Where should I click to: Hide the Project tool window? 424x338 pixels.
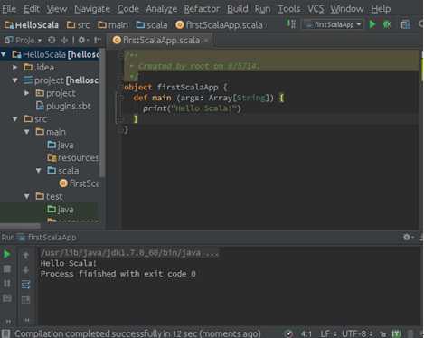pyautogui.click(x=97, y=40)
